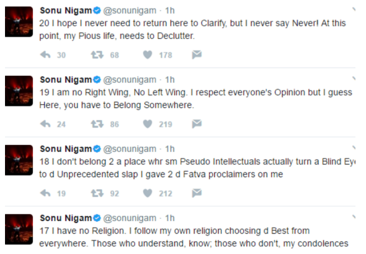
Task: Retweet the tweet numbered 20
Action: tap(96, 55)
